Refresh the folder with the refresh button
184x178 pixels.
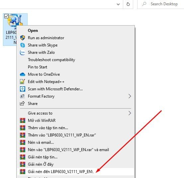click(128, 4)
